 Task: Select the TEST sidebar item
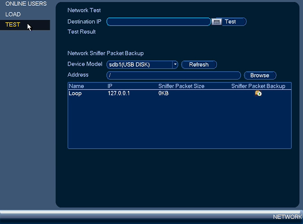[x=25, y=25]
